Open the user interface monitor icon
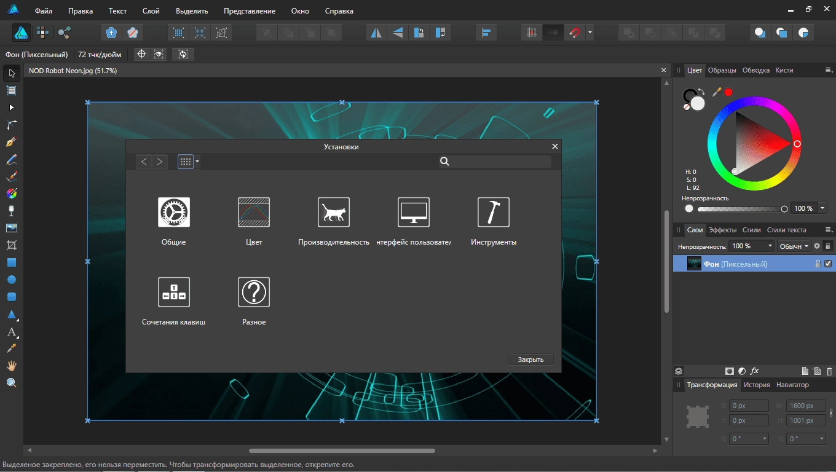This screenshot has width=836, height=472. point(414,213)
